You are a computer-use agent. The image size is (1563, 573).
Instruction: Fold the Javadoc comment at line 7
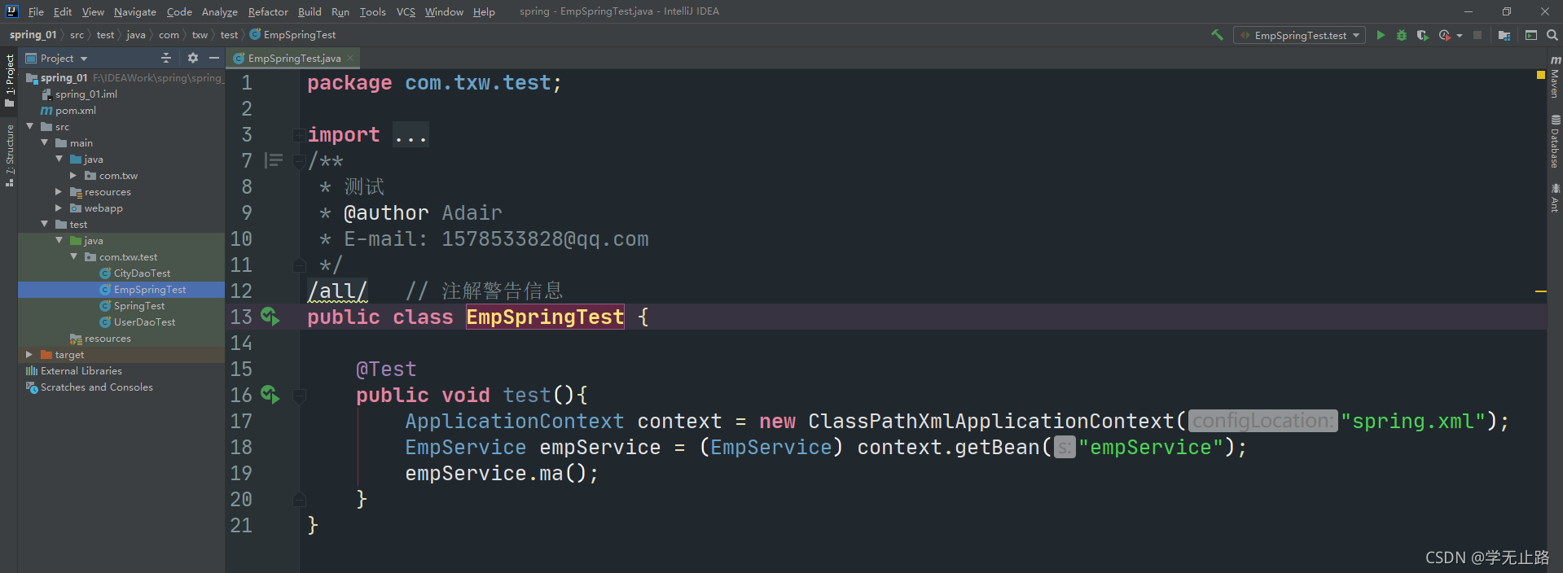[x=300, y=161]
